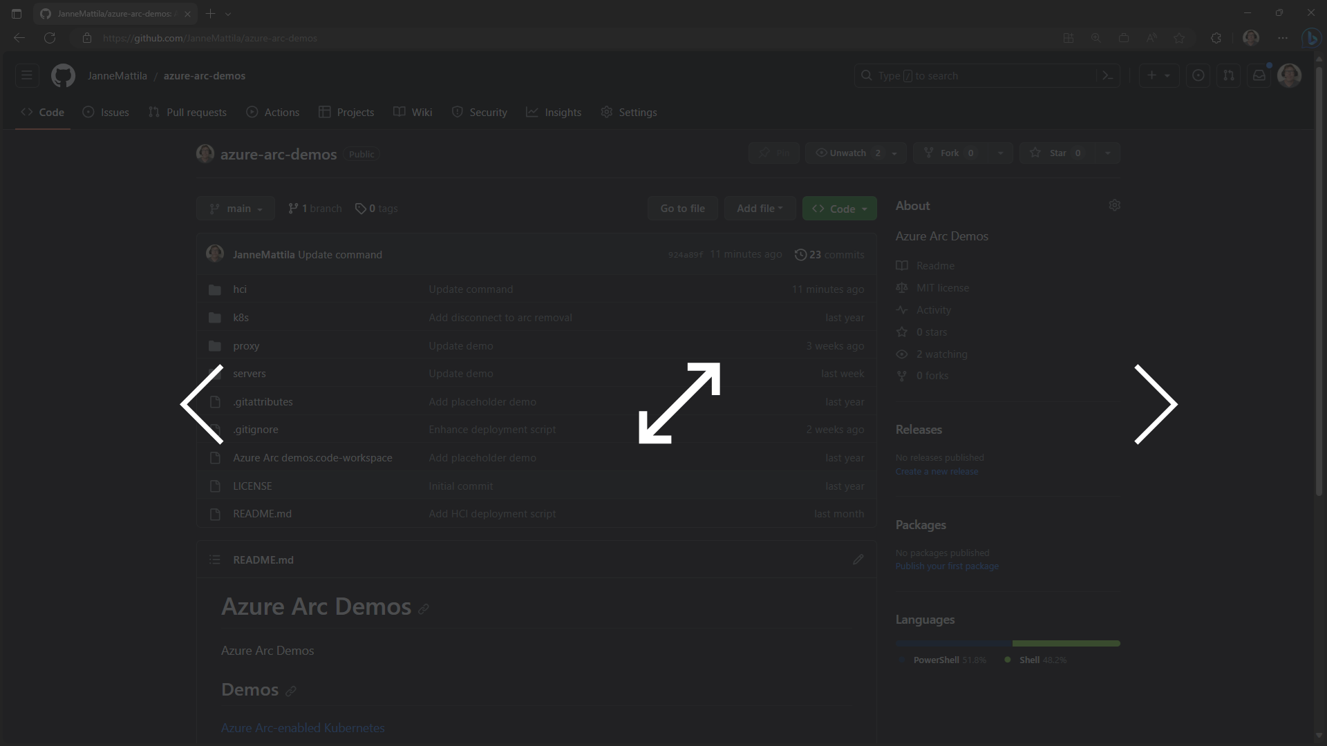Click the browser address bar URL
Screen dimensions: 1327x746
(x=210, y=38)
